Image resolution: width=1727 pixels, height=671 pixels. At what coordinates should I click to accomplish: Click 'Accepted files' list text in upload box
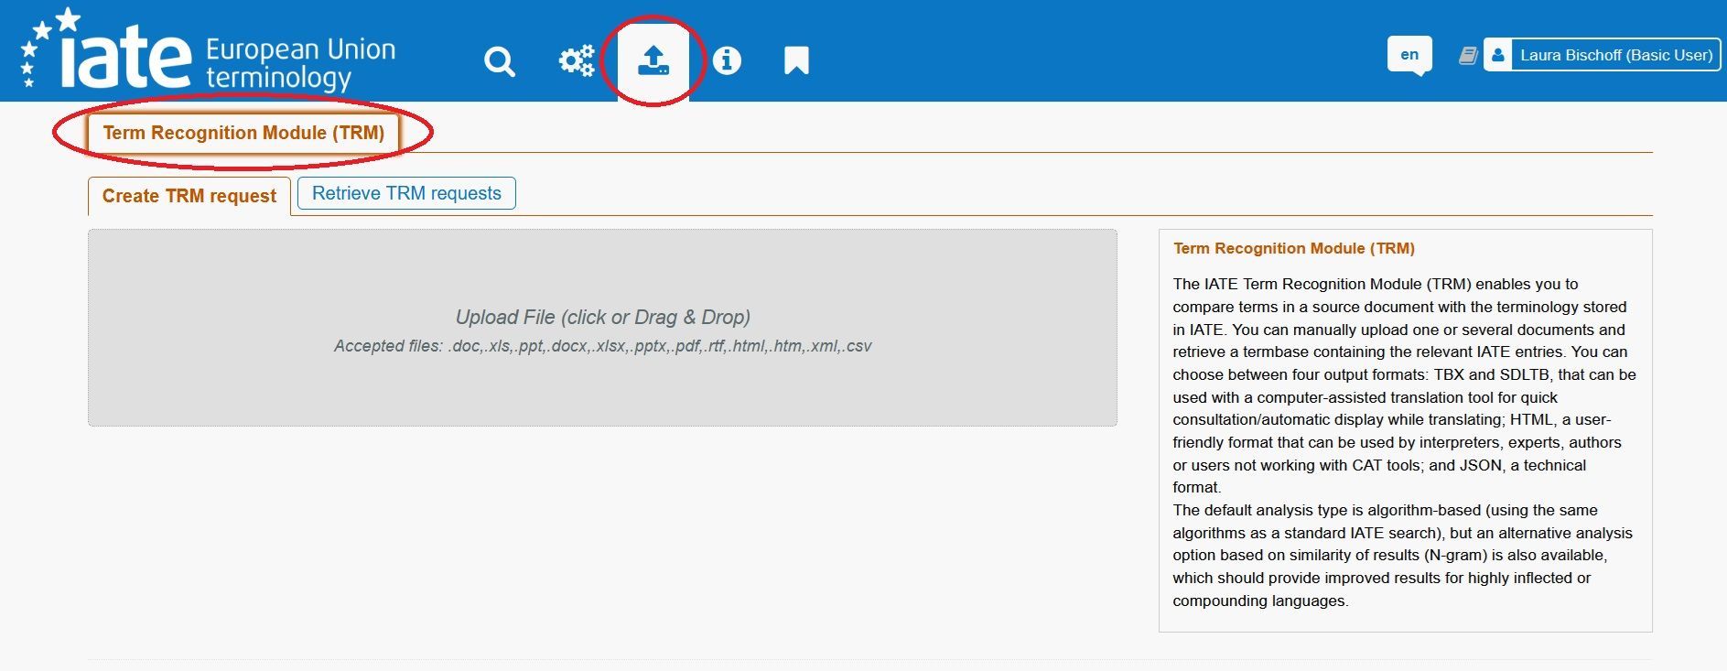click(602, 346)
